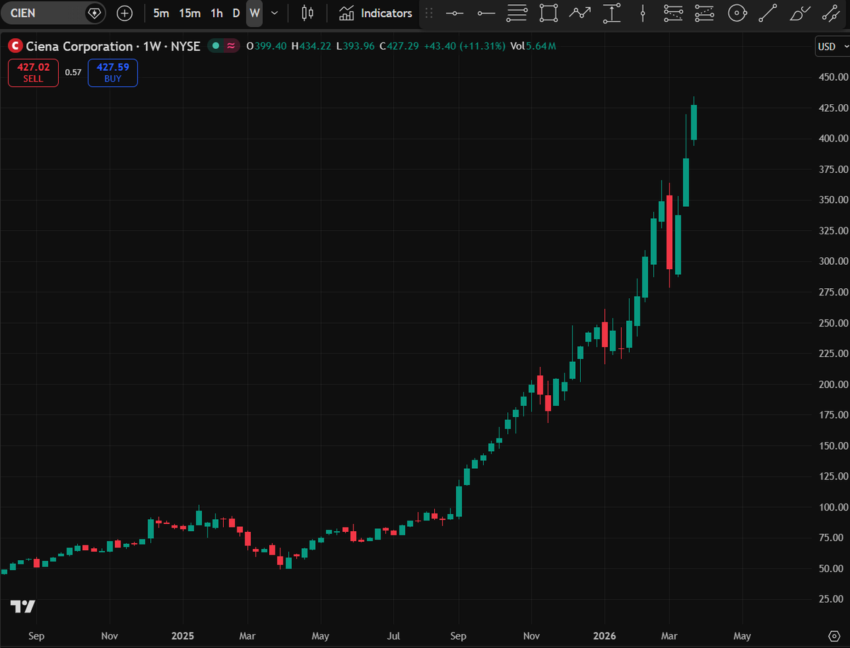The image size is (850, 648).
Task: Select the horizontal ray drawing tool
Action: tap(486, 13)
